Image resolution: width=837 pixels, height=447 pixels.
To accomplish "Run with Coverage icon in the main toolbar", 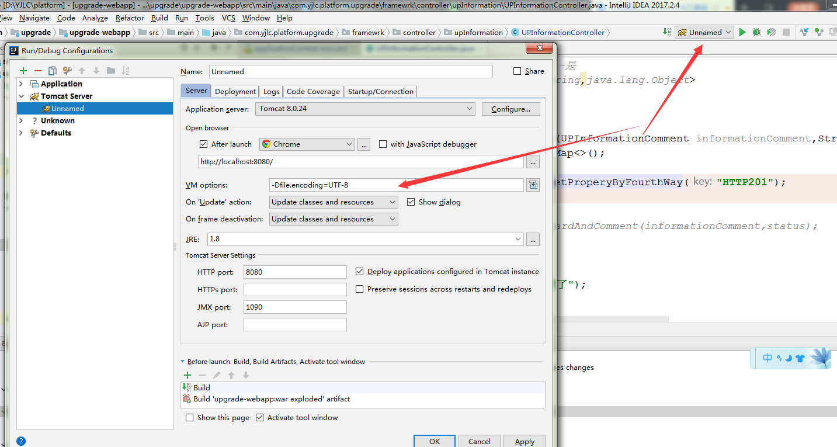I will [772, 32].
